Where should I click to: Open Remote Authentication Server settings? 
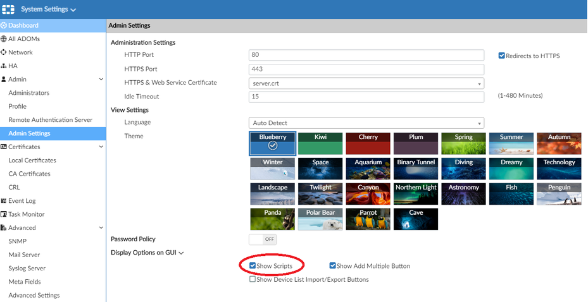[x=53, y=120]
